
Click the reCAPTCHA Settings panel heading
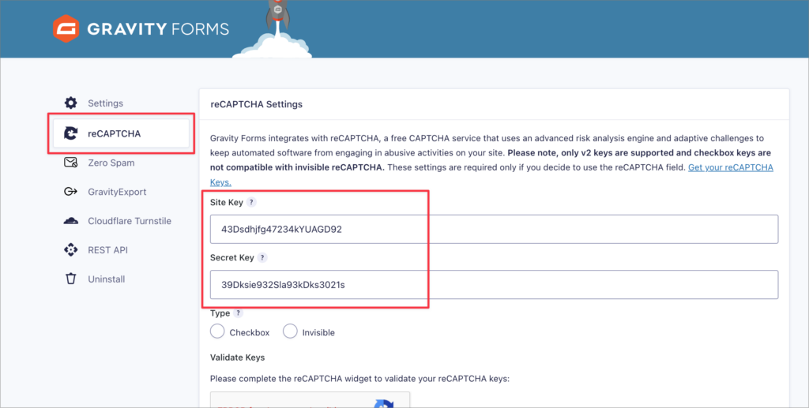(x=257, y=104)
